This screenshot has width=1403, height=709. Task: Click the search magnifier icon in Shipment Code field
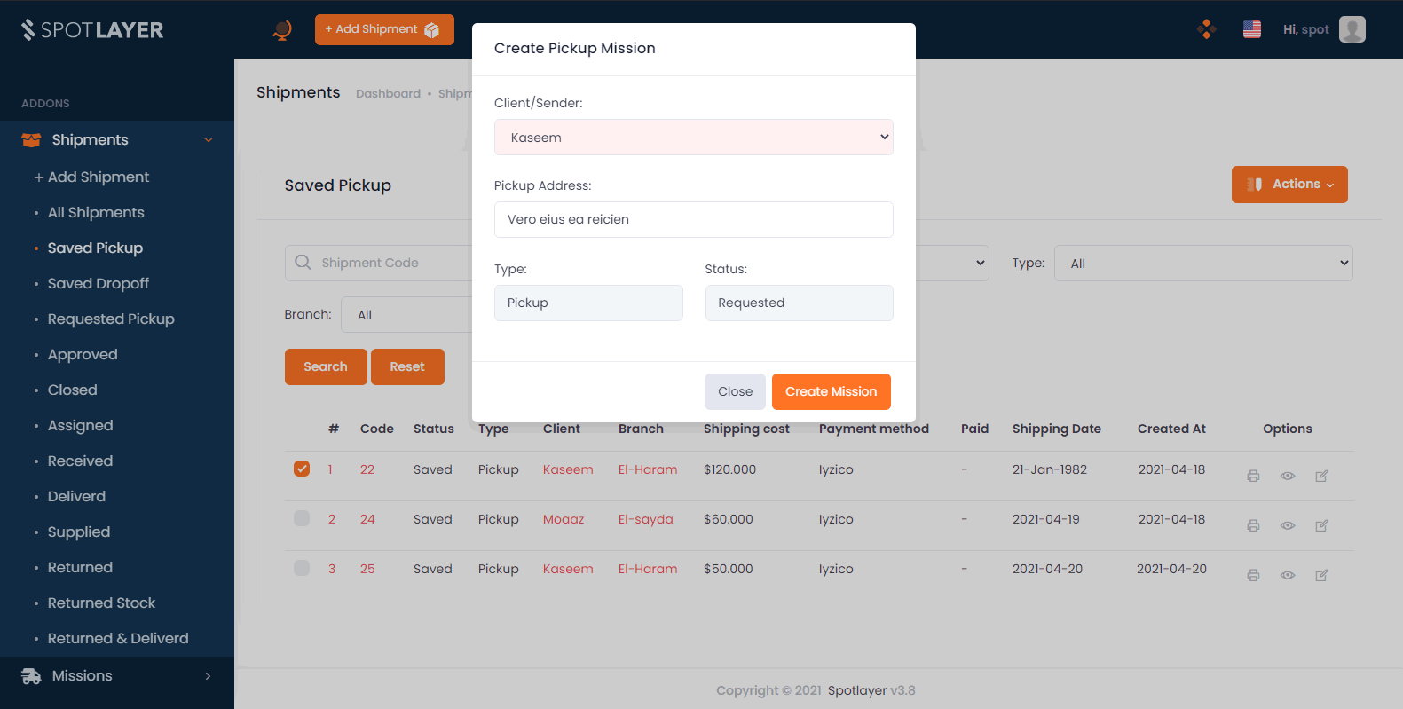303,263
